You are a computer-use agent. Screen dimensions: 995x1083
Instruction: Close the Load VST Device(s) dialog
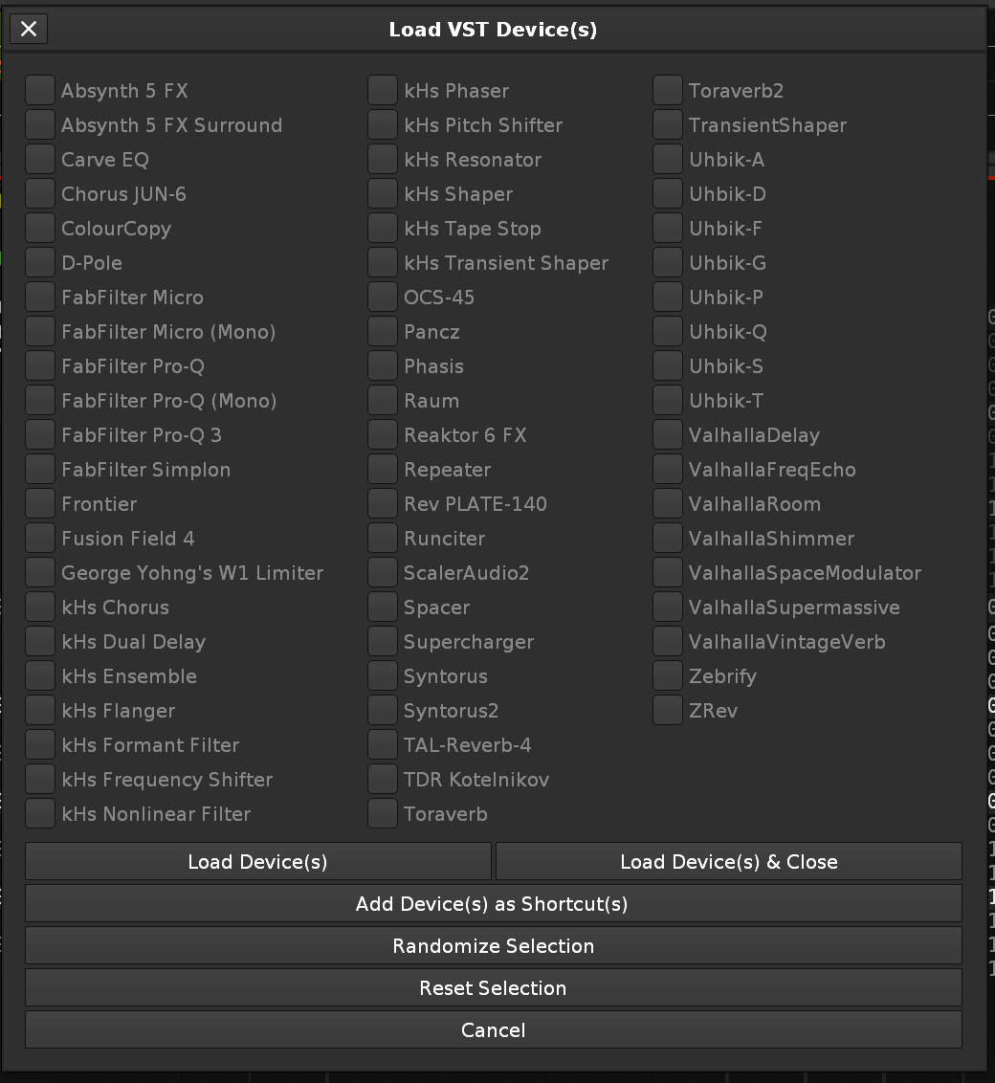point(29,30)
